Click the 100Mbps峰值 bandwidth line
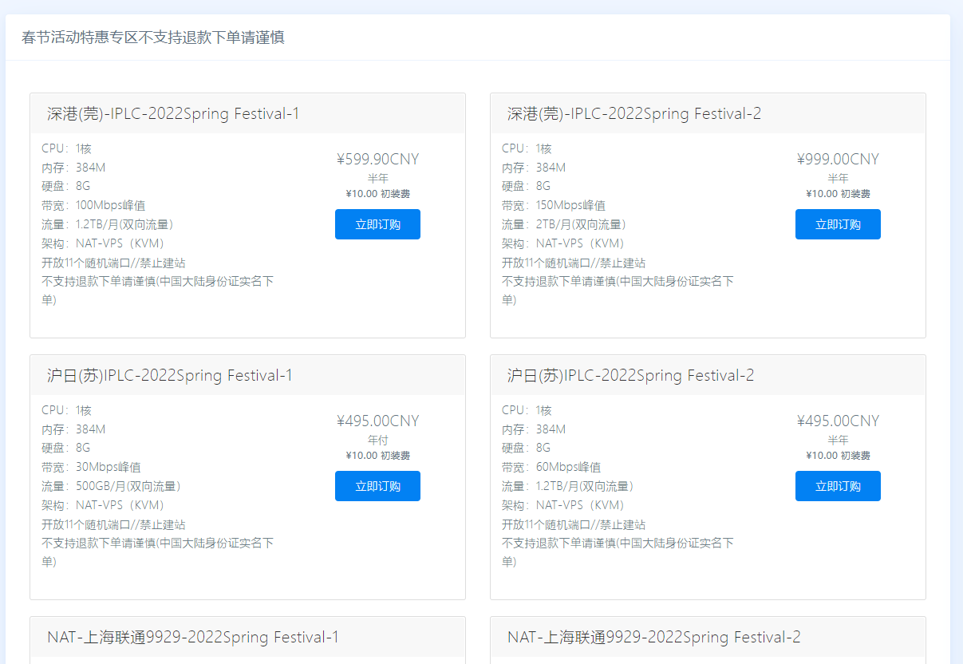This screenshot has width=963, height=664. tap(93, 205)
